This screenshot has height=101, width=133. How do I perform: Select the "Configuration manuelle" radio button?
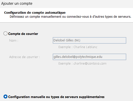5,97
